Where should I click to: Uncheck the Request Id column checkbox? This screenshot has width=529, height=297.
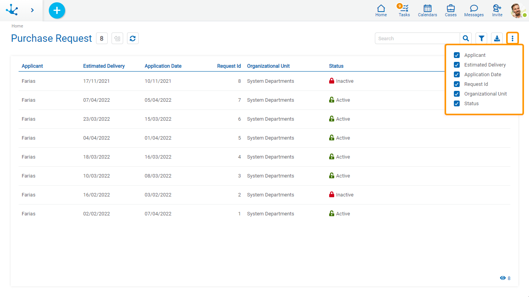[x=457, y=84]
